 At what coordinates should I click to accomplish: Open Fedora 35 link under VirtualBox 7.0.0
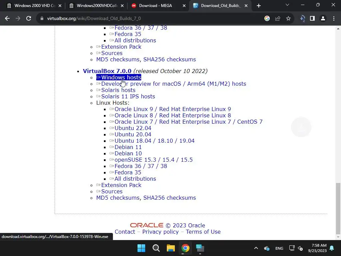click(125, 172)
